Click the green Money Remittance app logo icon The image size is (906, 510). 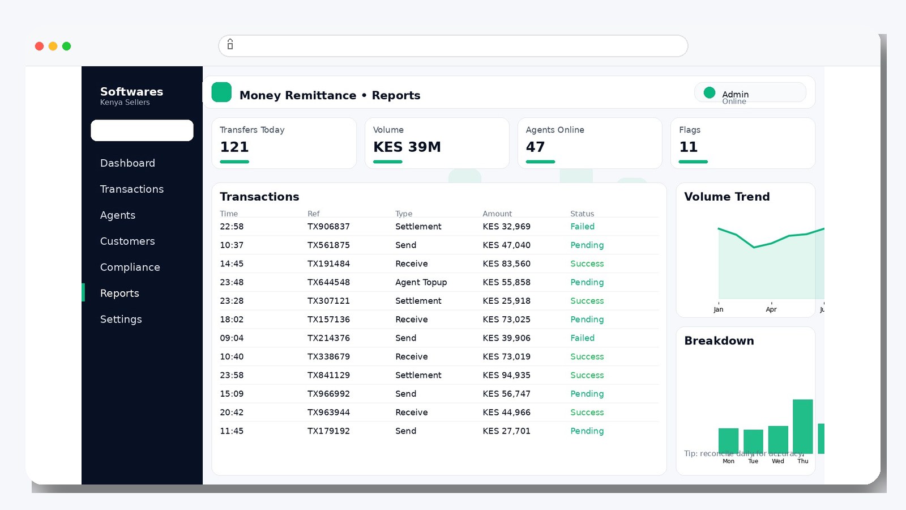[221, 92]
